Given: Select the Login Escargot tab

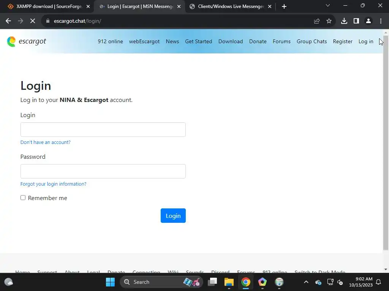Looking at the screenshot, I should (x=139, y=7).
